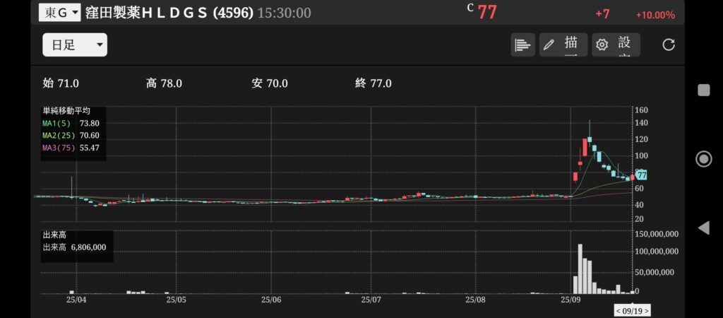
Task: Expand the 日足 timeframe dropdown
Action: pyautogui.click(x=74, y=45)
